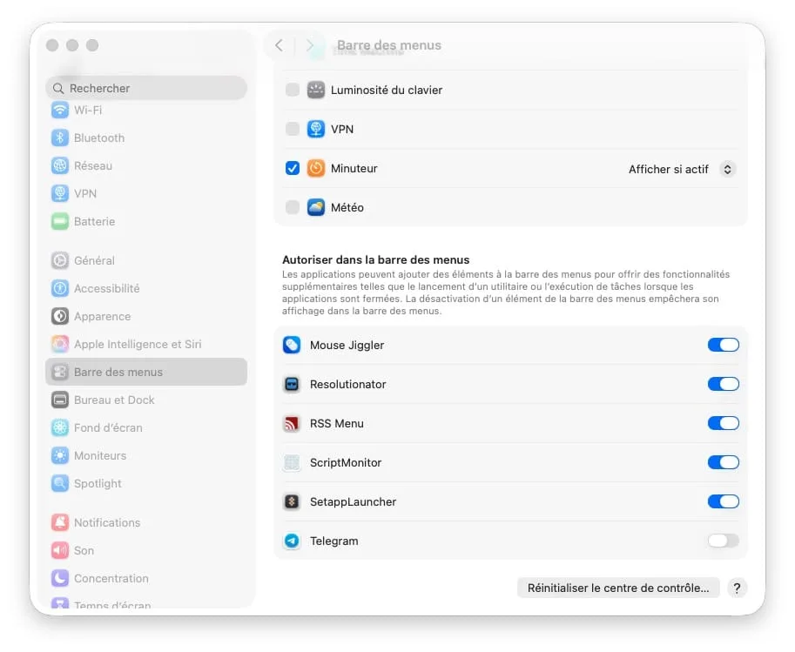Open Bureau et Dock settings
Screen dimensions: 795x652
[x=114, y=400]
